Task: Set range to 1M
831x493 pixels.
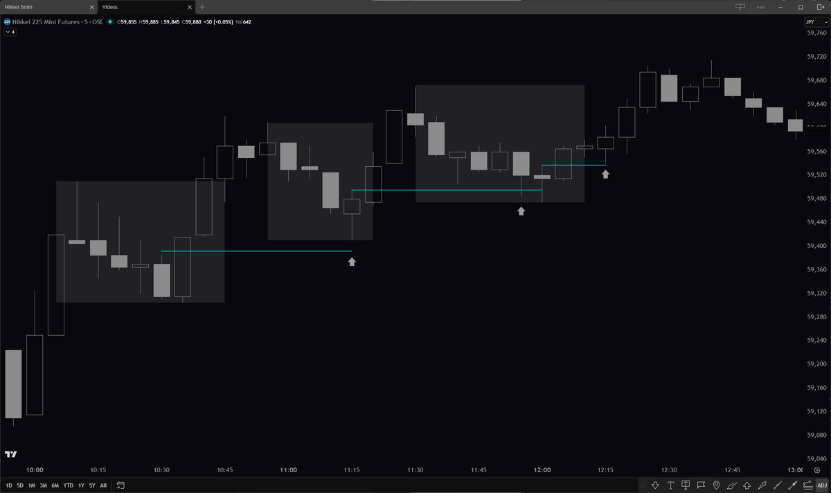Action: (32, 485)
